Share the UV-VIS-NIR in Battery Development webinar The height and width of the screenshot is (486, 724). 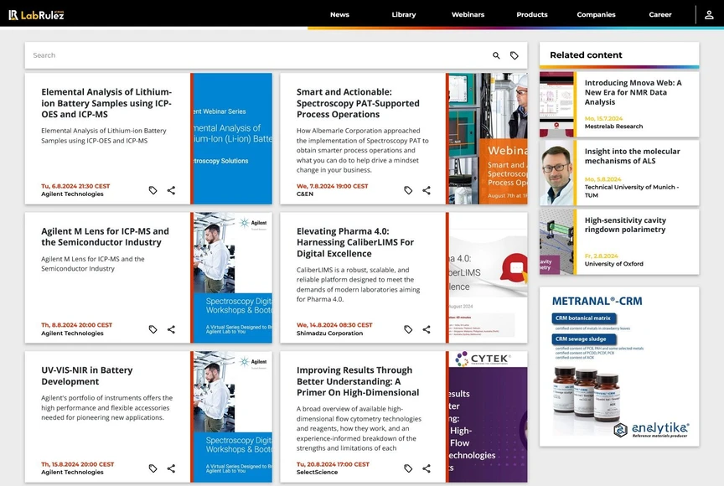[x=171, y=468]
